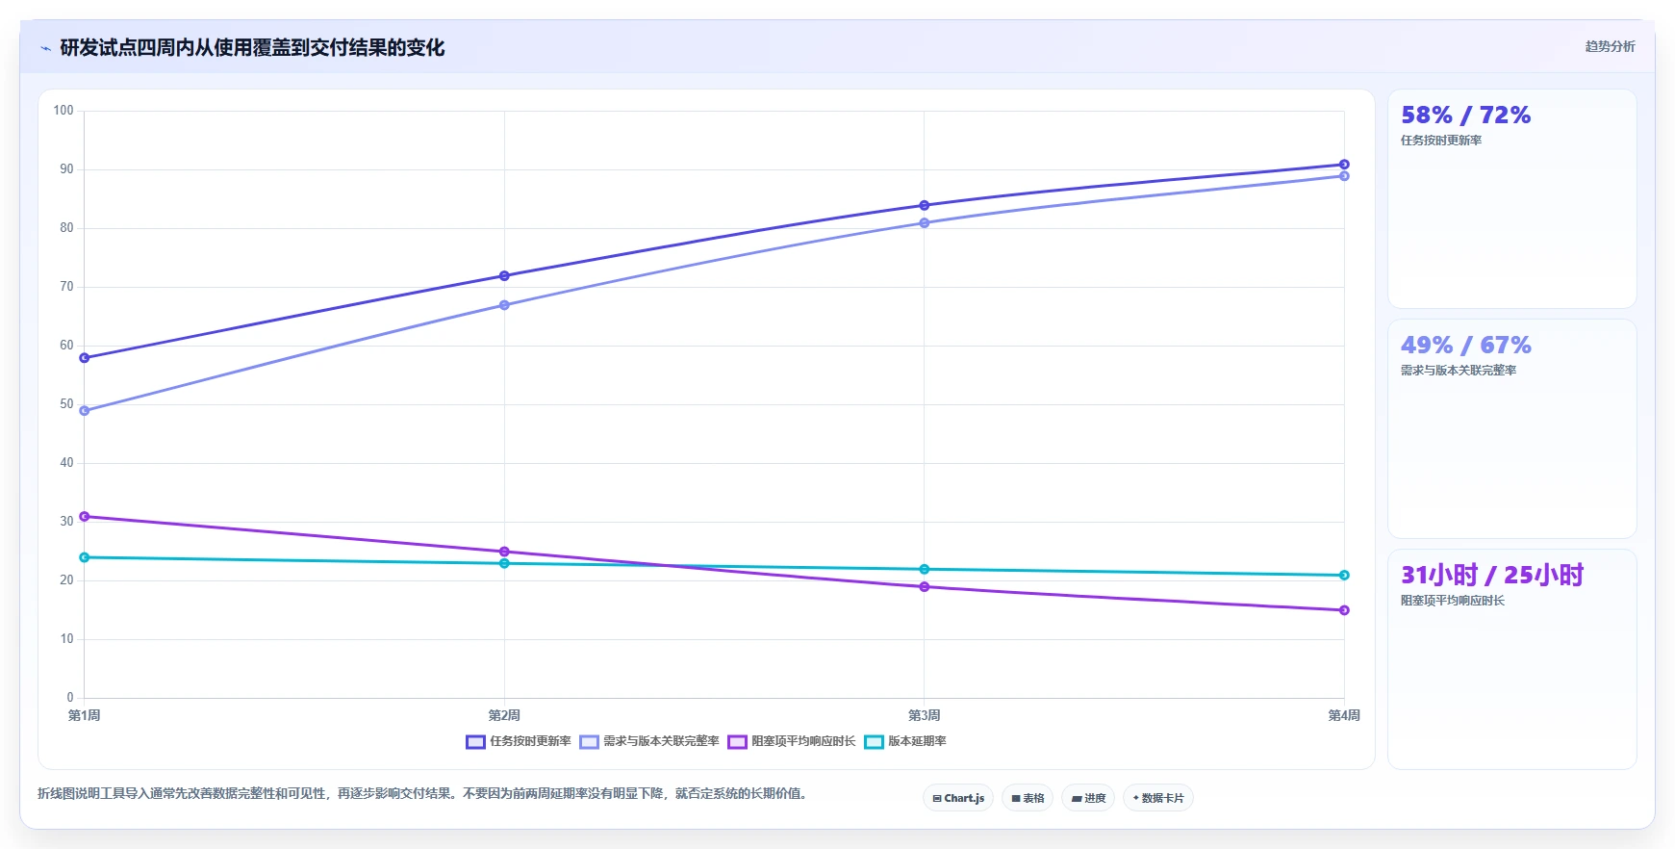The width and height of the screenshot is (1675, 849).
Task: Click the 版本延期率 legend color box
Action: tap(874, 741)
